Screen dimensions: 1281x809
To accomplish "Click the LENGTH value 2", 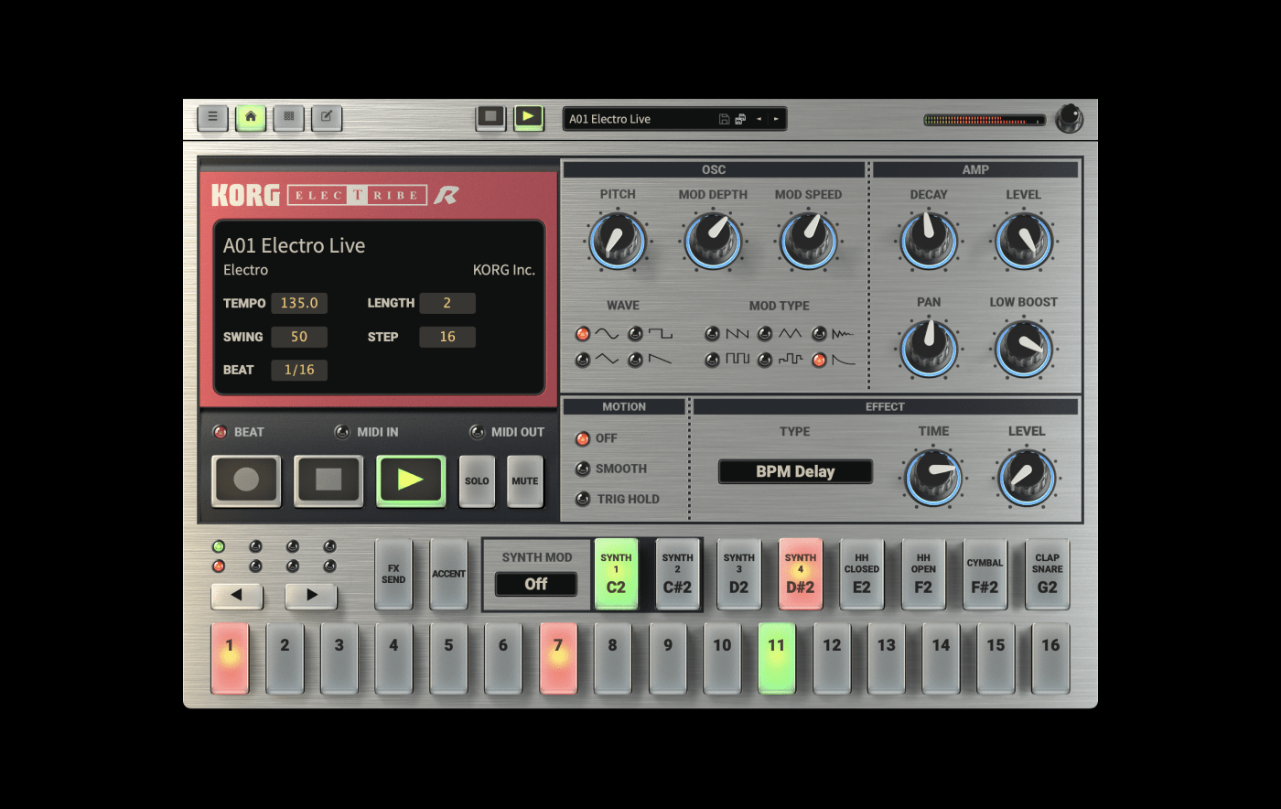I will point(447,303).
